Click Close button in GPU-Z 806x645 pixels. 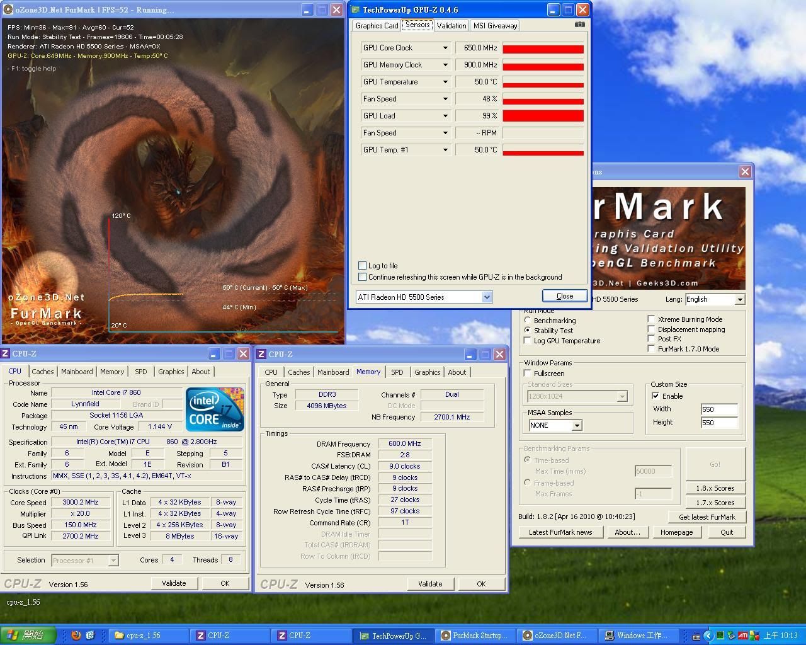tap(565, 296)
